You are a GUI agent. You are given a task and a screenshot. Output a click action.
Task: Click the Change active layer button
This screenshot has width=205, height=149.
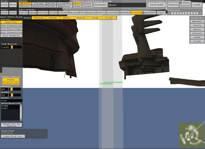(x=101, y=5)
